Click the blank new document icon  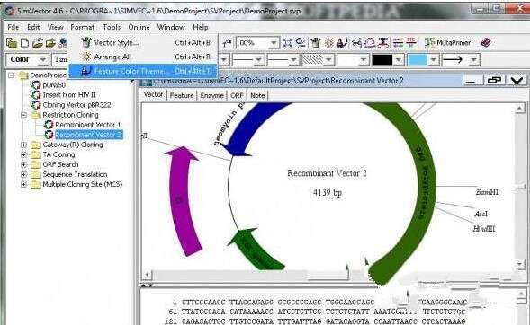pos(24,43)
